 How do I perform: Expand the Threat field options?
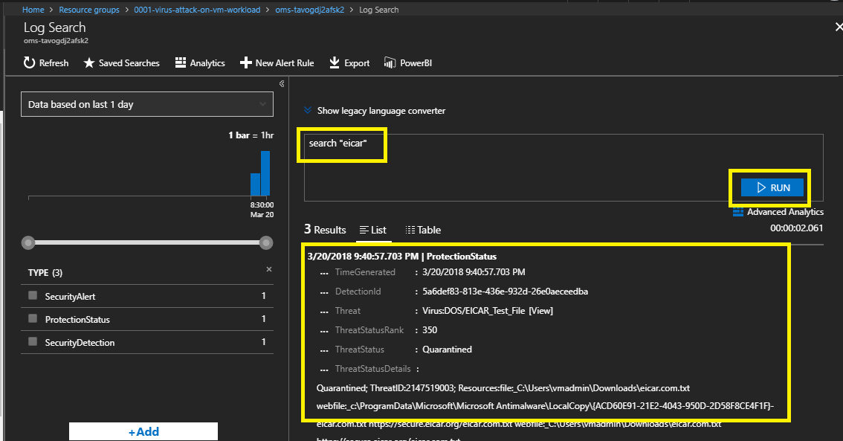[x=323, y=312]
